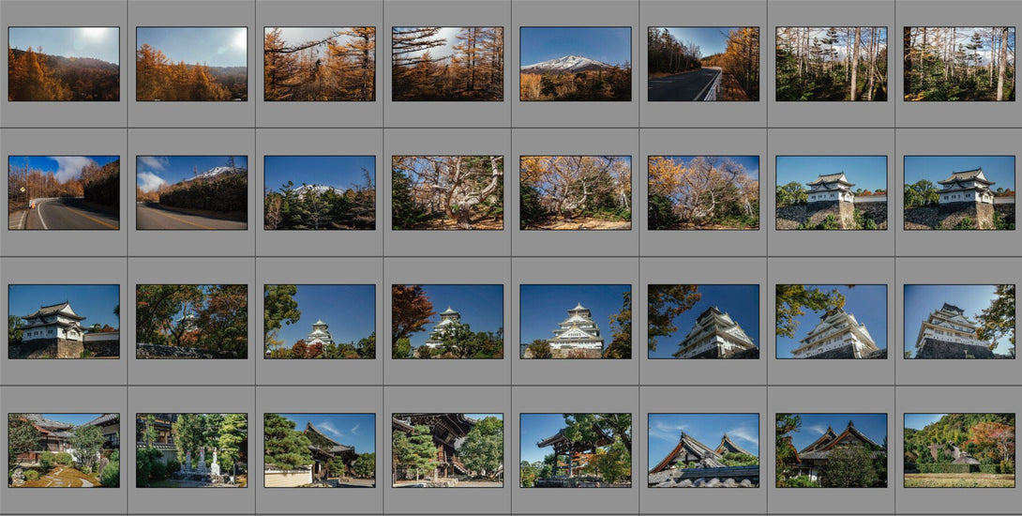The height and width of the screenshot is (516, 1022).
Task: Select the close-up castle turret photo, dark sky
Action: coord(64,322)
